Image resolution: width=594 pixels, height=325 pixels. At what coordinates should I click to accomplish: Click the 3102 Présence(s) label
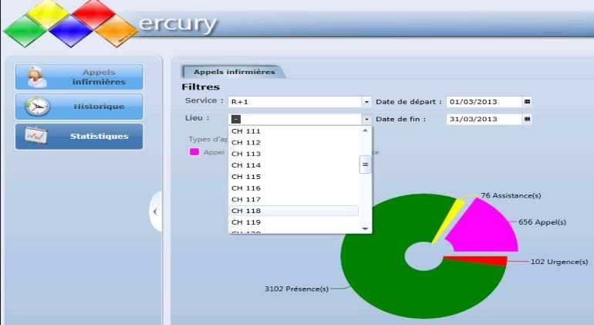pos(296,289)
